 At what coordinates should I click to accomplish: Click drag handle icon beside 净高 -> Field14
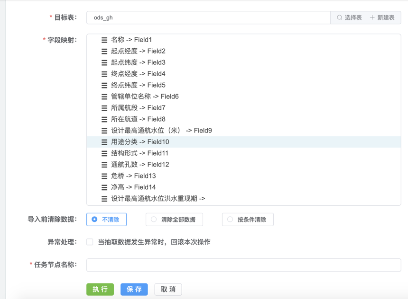[x=104, y=188]
